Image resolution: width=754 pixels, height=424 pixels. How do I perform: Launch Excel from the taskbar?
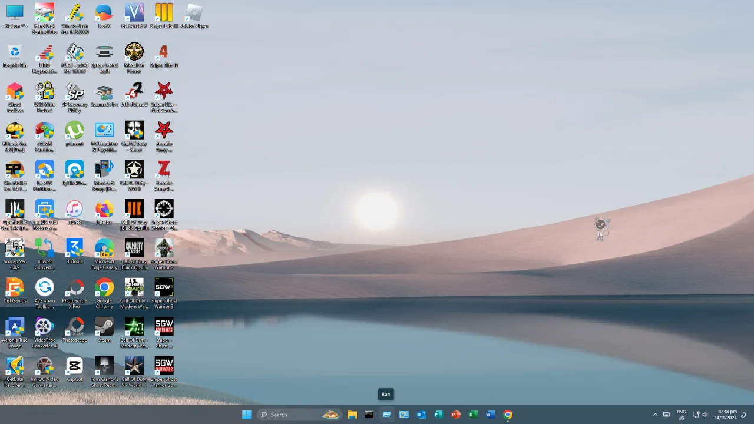click(x=473, y=415)
